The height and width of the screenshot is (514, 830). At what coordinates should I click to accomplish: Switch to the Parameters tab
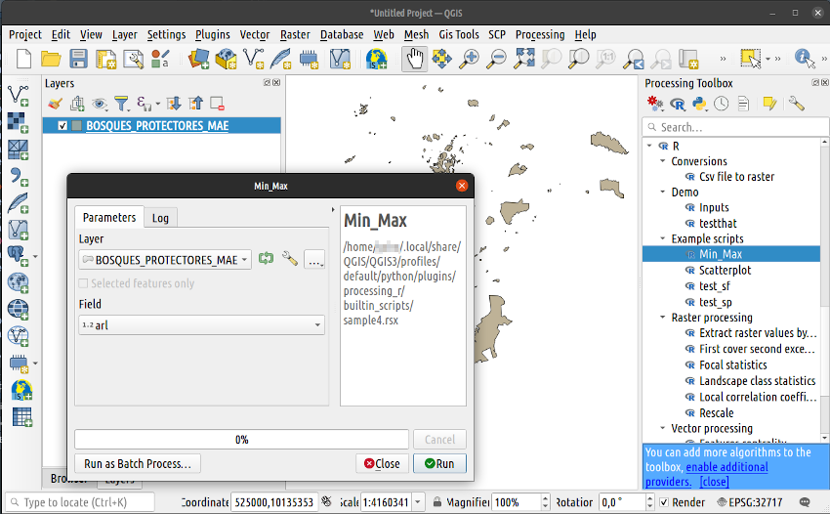click(109, 217)
